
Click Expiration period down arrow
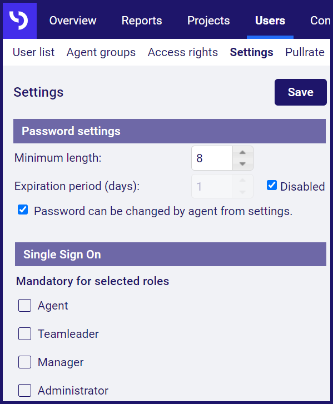(242, 192)
